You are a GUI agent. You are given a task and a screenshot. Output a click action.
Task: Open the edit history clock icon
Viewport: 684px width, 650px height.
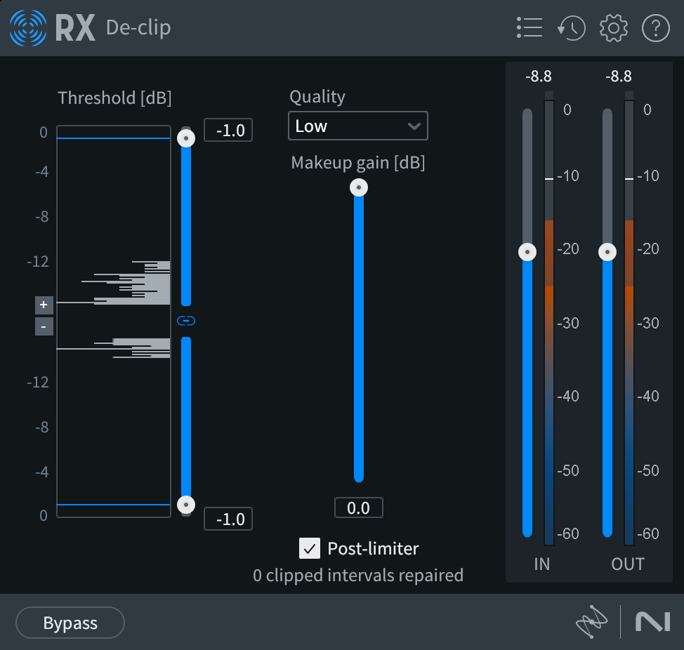tap(571, 28)
